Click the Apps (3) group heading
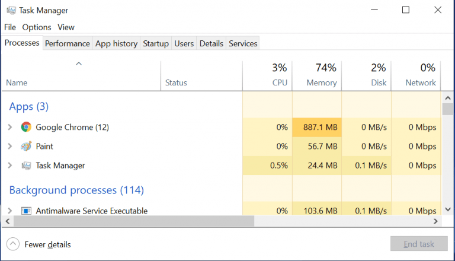The image size is (455, 261). click(x=28, y=106)
